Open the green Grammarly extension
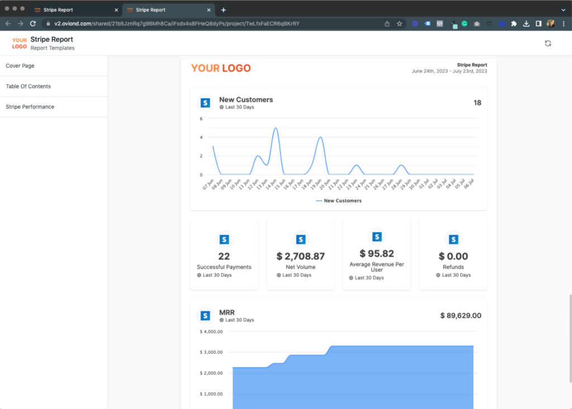This screenshot has width=572, height=409. click(464, 23)
